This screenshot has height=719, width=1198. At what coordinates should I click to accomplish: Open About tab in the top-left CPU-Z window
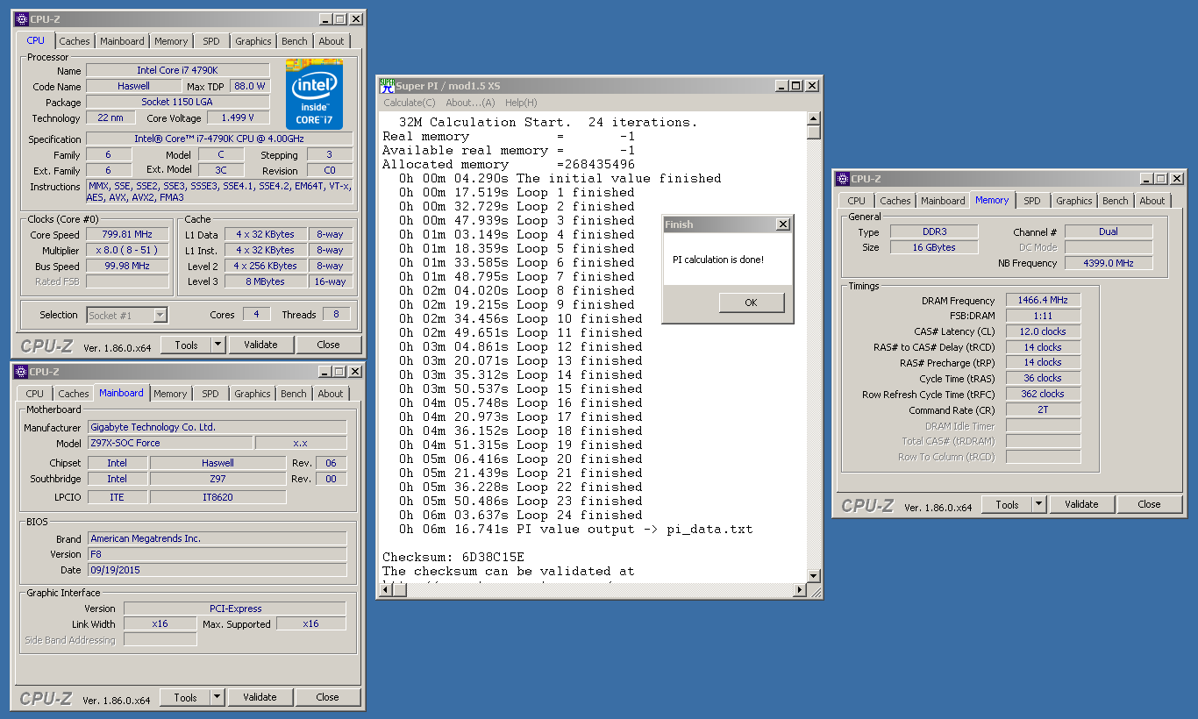click(332, 41)
